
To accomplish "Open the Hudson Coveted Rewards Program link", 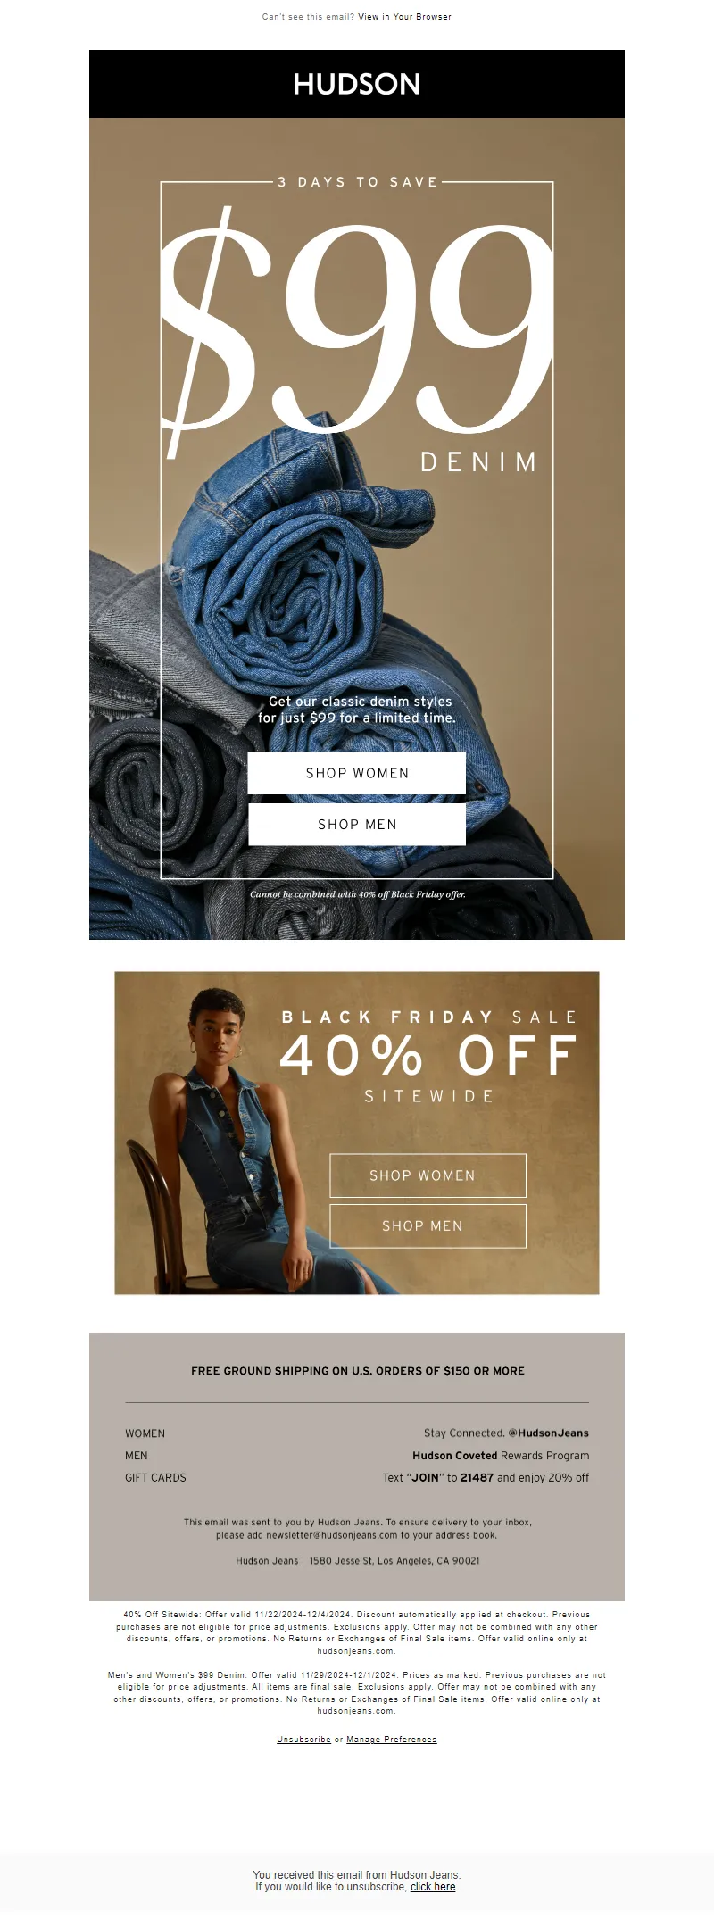I will pyautogui.click(x=501, y=1456).
